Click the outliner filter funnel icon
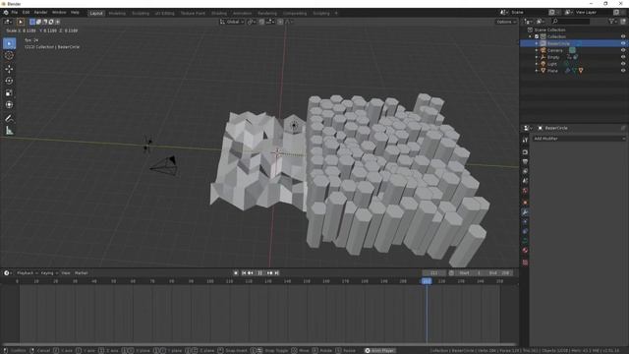Viewport: 629px width, 354px height. tap(612, 22)
